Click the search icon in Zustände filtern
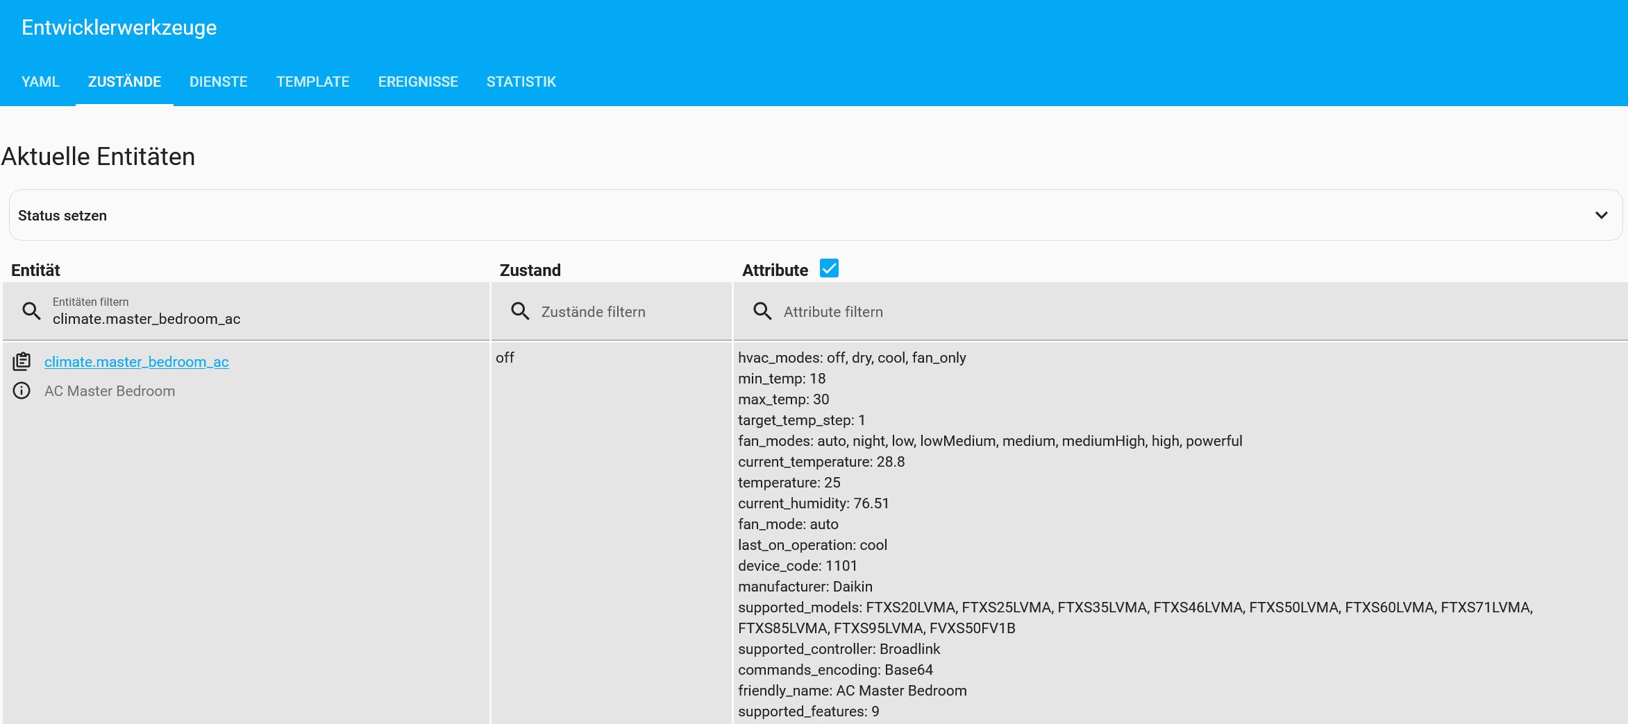 coord(519,311)
